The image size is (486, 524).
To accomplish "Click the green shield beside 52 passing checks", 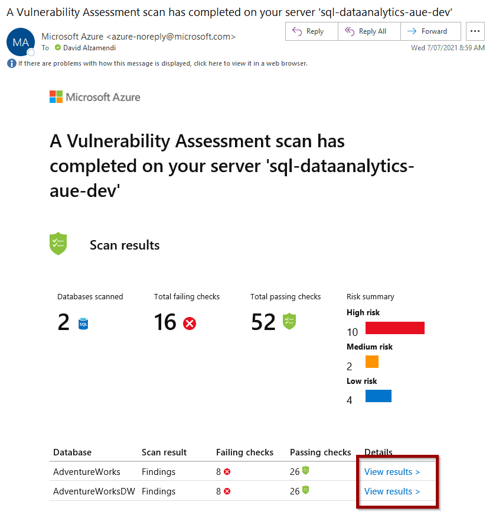I will pos(289,321).
